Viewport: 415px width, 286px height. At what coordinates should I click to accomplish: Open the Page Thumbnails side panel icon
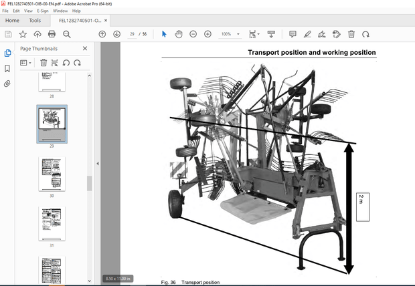(x=7, y=53)
